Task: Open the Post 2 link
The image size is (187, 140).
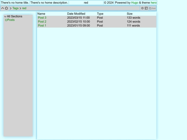Action: coord(42,21)
